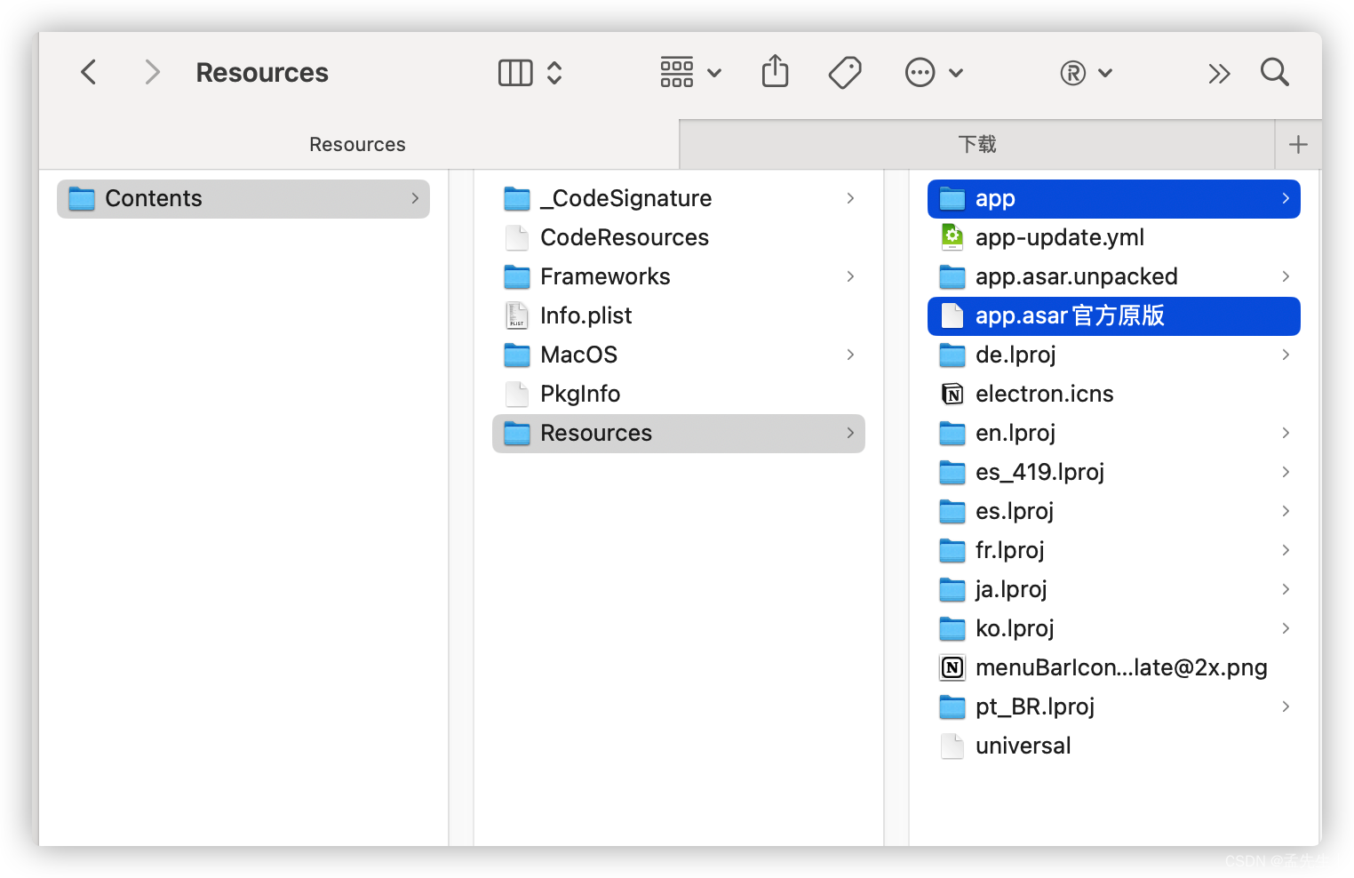Expand the pt_BR.lproj chevron
Image resolution: width=1354 pixels, height=878 pixels.
pyautogui.click(x=1286, y=706)
